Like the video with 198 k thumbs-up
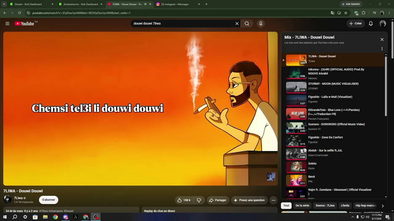 [x=184, y=200]
